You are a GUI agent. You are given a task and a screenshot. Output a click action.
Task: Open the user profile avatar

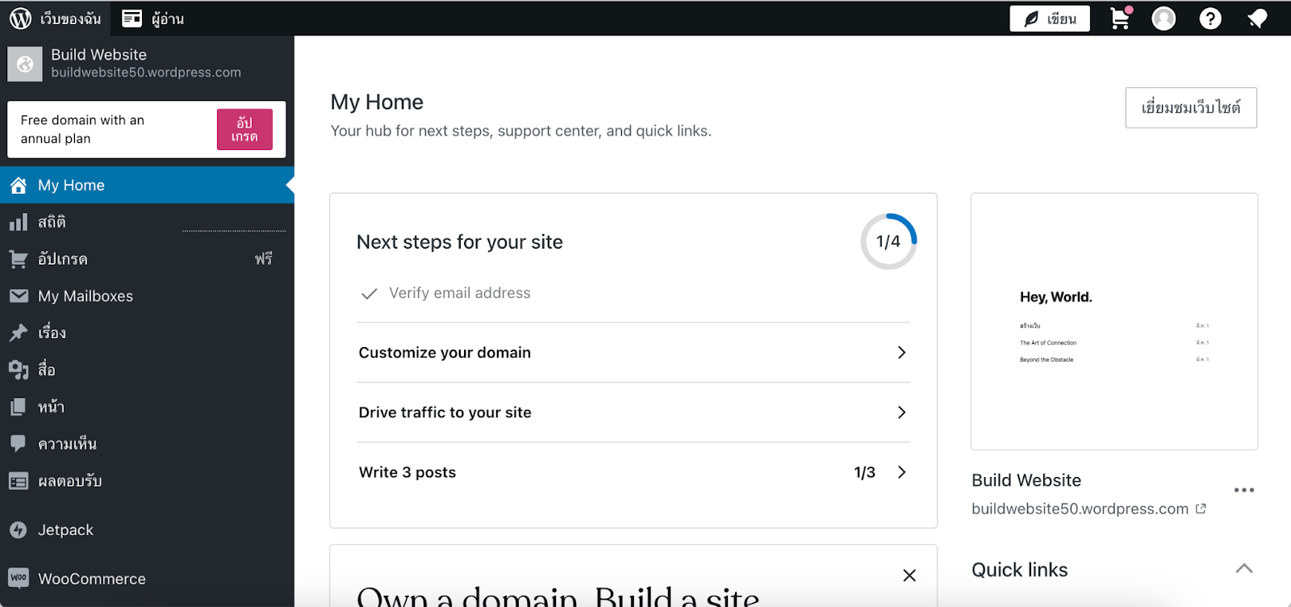tap(1164, 19)
